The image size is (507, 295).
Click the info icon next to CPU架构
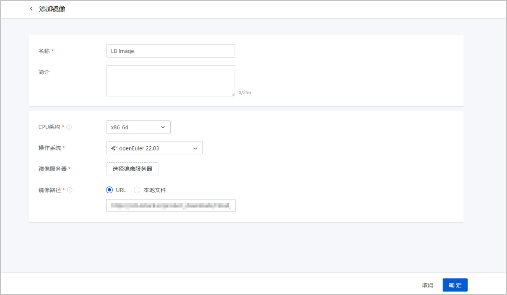point(69,127)
